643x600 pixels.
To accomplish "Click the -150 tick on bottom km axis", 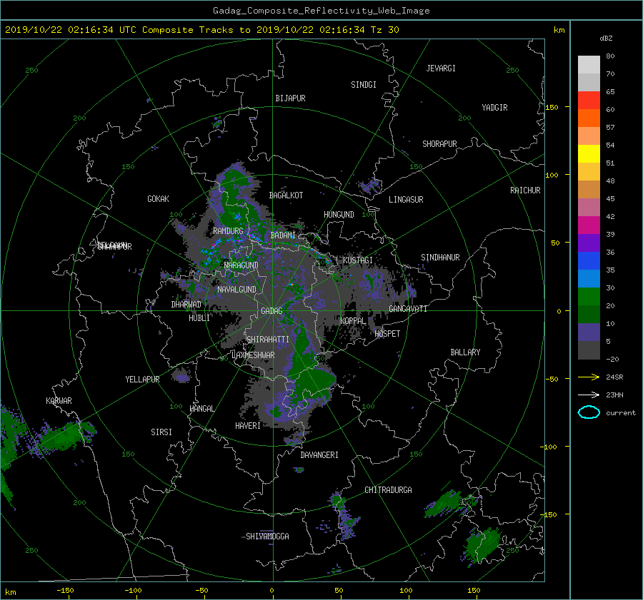I will coord(65,591).
